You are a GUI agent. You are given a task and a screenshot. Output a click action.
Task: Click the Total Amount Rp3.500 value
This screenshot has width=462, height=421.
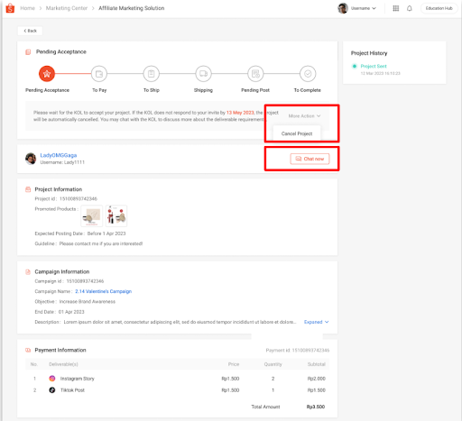[x=316, y=407]
